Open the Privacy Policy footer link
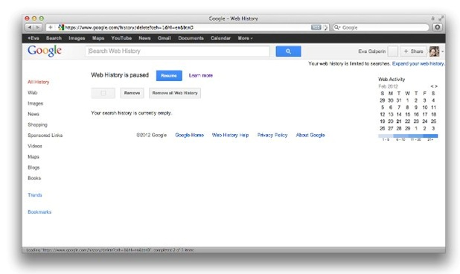Viewport: 460px width, 274px height. (272, 135)
